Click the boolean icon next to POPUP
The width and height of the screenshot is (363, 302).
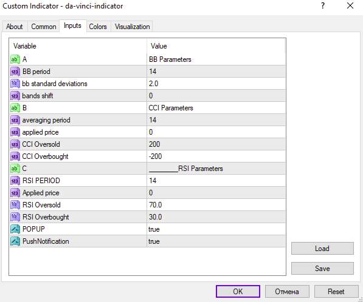[x=15, y=229]
